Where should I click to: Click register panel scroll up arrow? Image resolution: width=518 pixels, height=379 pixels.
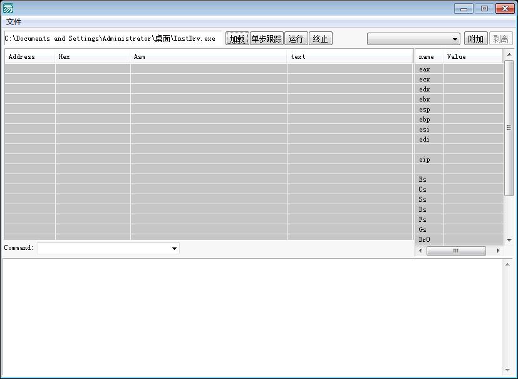point(509,55)
